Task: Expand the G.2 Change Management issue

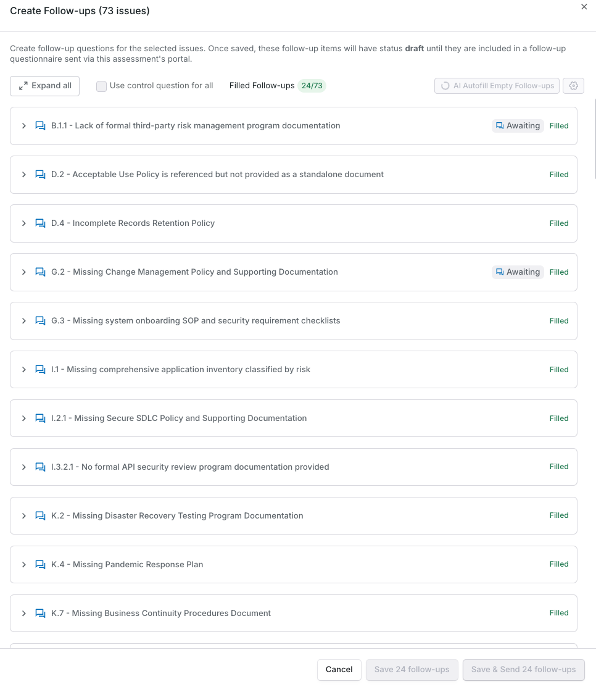Action: point(24,272)
